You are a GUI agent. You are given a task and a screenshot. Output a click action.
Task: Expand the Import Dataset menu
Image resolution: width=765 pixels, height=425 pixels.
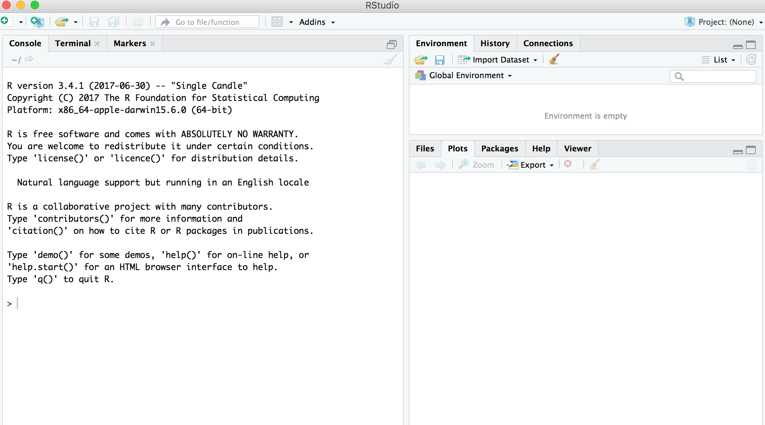click(501, 60)
